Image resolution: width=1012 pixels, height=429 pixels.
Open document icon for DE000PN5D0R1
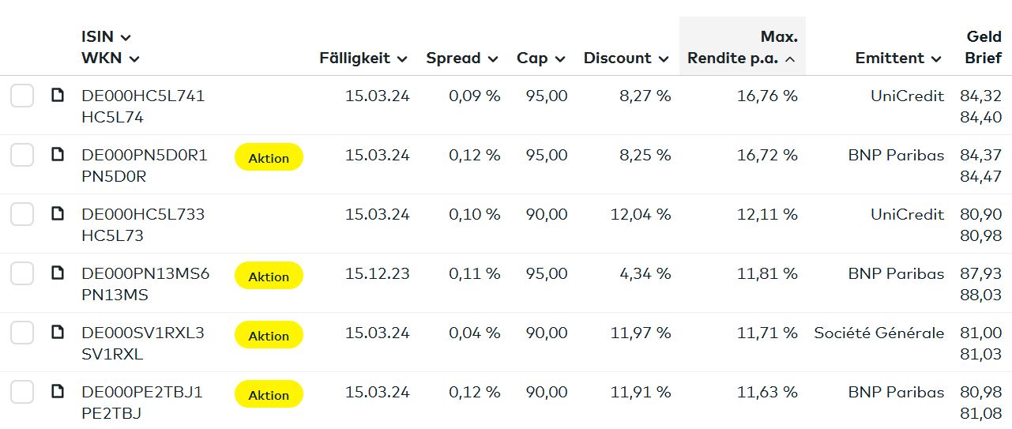point(58,155)
